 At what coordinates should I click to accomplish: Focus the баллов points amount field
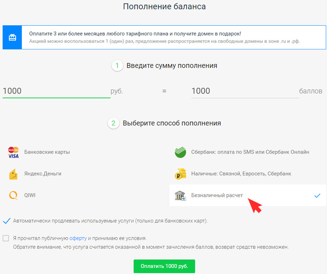(245, 91)
